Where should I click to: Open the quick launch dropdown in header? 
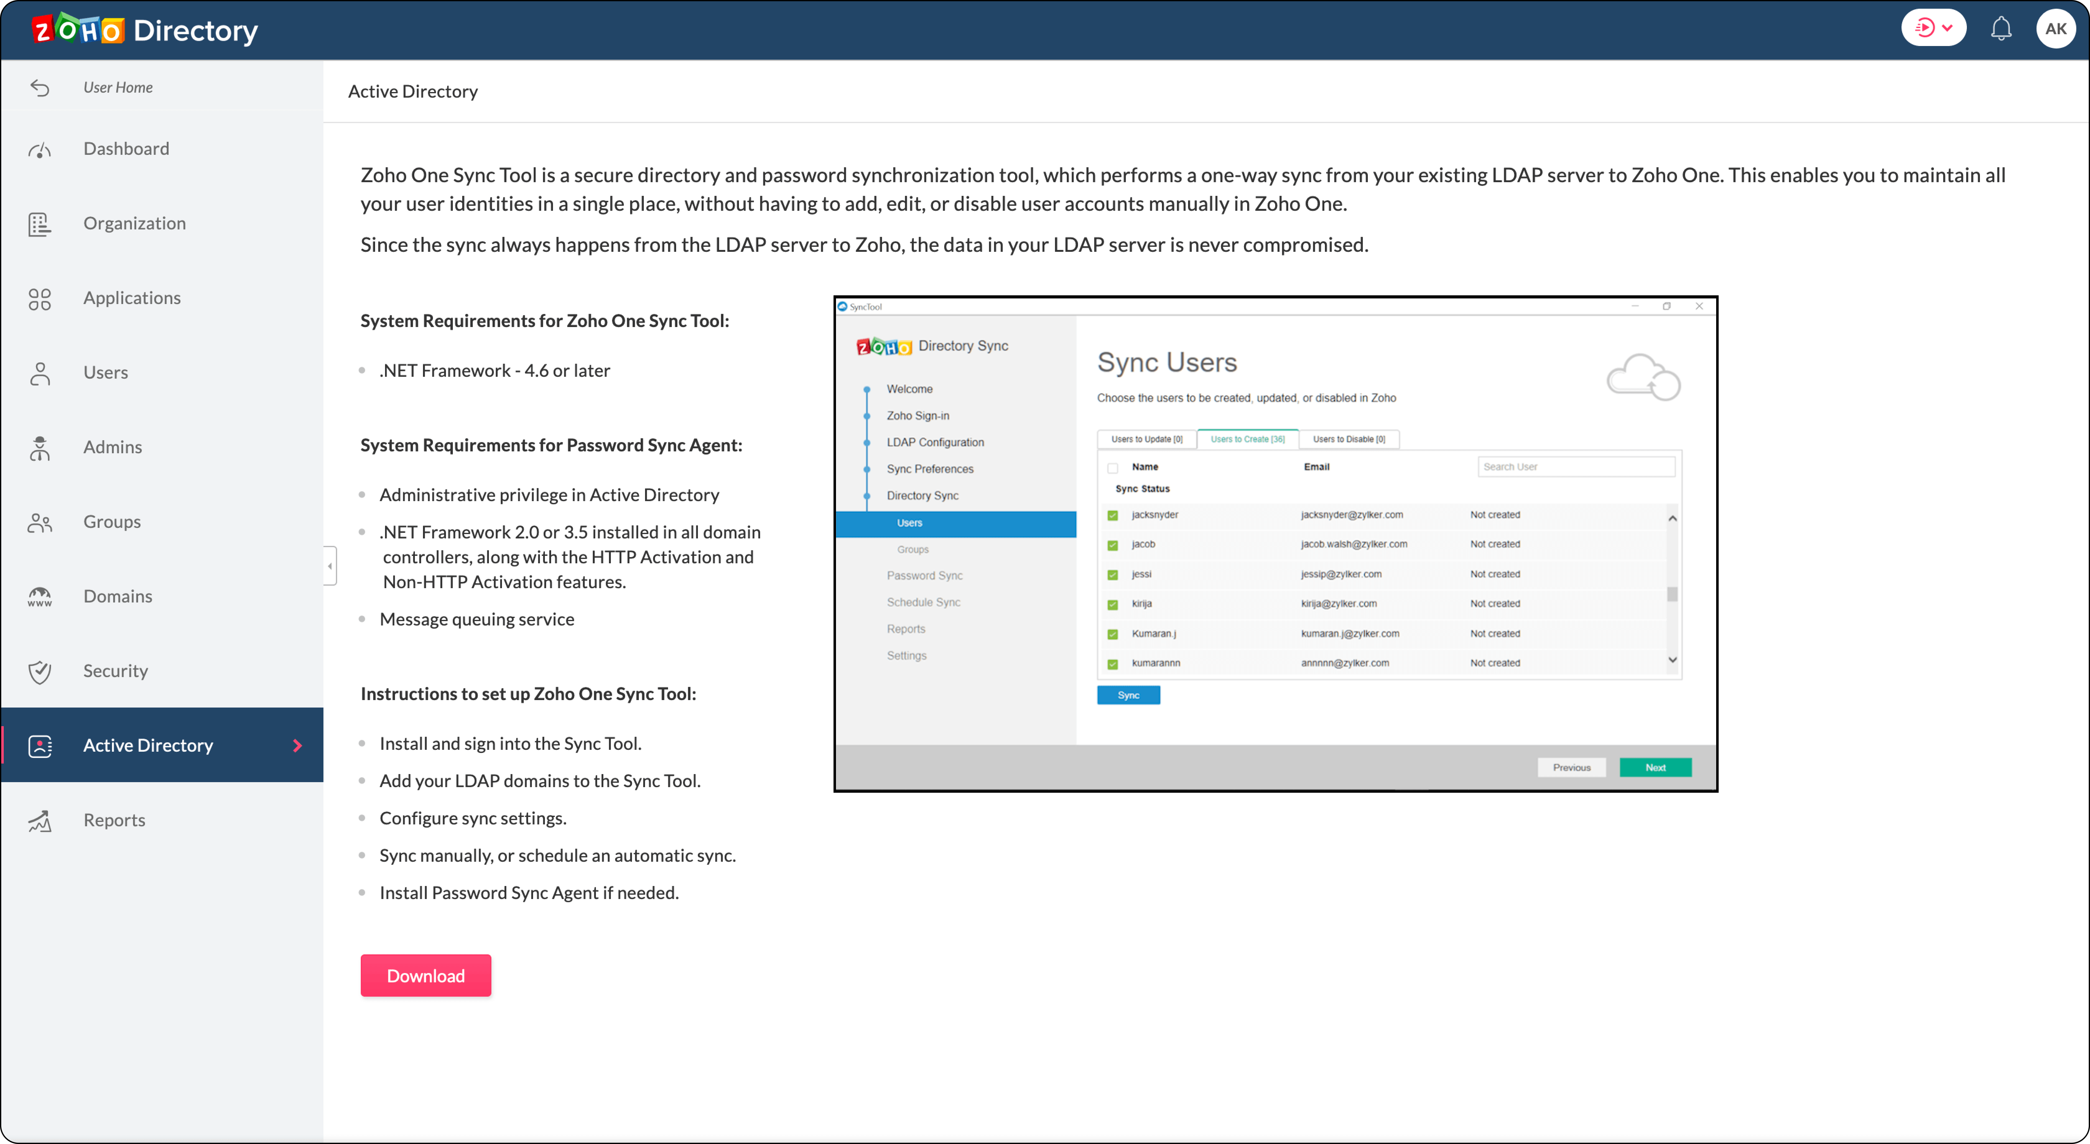pyautogui.click(x=1934, y=28)
